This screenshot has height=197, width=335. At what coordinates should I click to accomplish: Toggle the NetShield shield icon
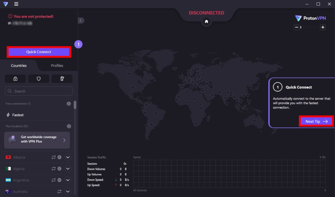click(x=39, y=79)
